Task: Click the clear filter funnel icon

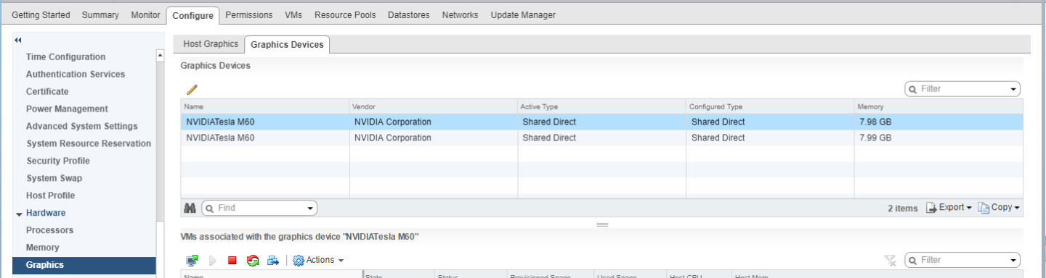Action: click(x=891, y=260)
